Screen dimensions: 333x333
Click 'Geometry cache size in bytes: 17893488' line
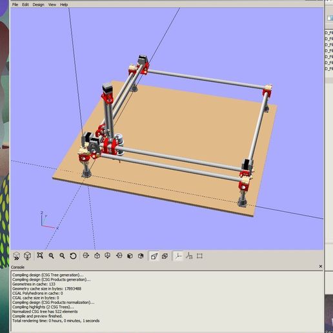click(x=46, y=288)
